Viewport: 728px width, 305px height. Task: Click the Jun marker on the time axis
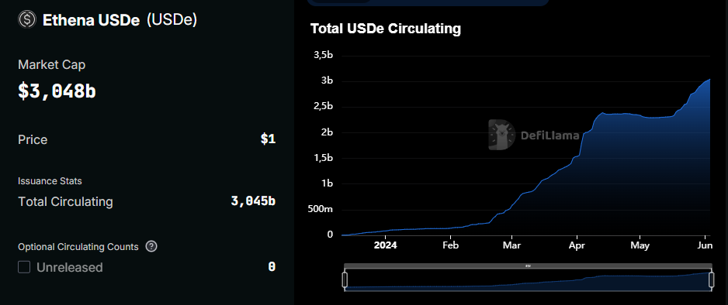pos(705,245)
